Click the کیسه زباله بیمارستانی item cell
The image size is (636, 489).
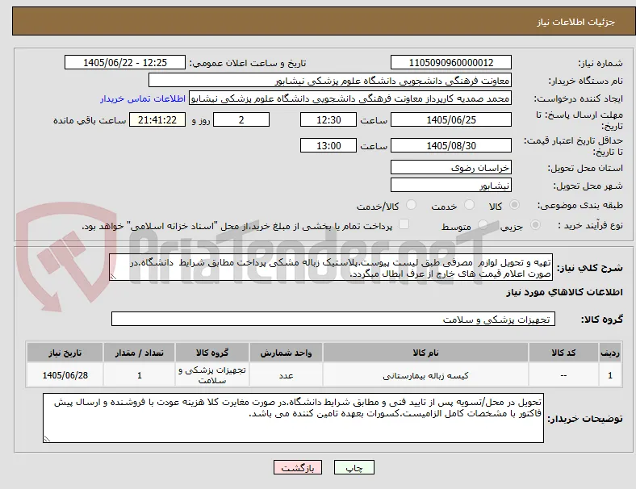pyautogui.click(x=425, y=375)
